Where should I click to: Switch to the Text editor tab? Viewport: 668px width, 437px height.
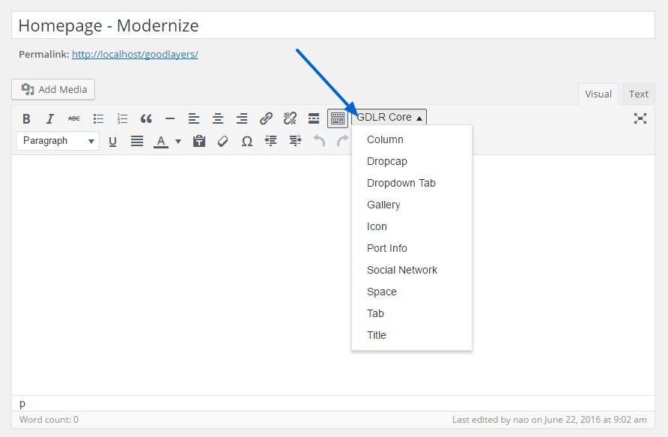coord(638,94)
